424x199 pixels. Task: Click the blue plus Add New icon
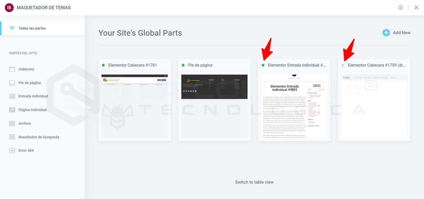tap(386, 33)
